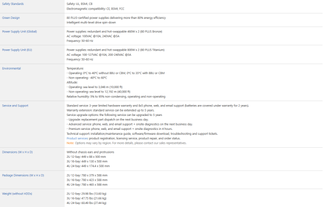
Task: Click the Weight (without HDDs) label
Action: pos(17,194)
